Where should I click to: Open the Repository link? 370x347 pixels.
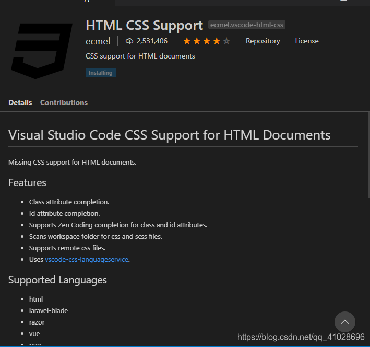click(x=263, y=41)
